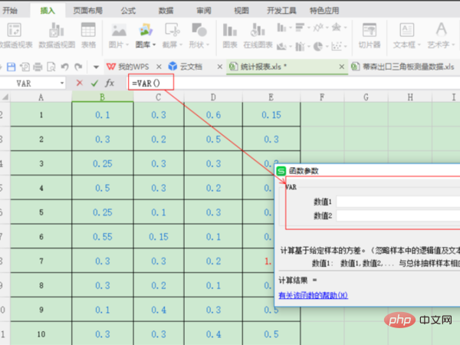This screenshot has height=345, width=460.
Task: Open the name box dropdown arrow
Action: (x=62, y=84)
